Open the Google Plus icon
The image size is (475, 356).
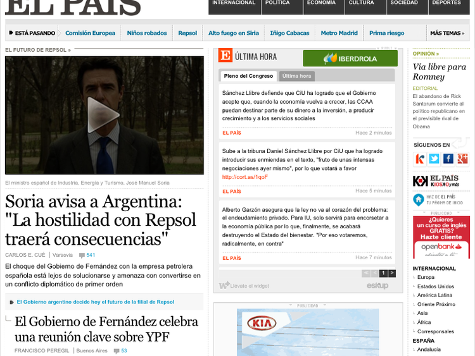pyautogui.click(x=462, y=159)
